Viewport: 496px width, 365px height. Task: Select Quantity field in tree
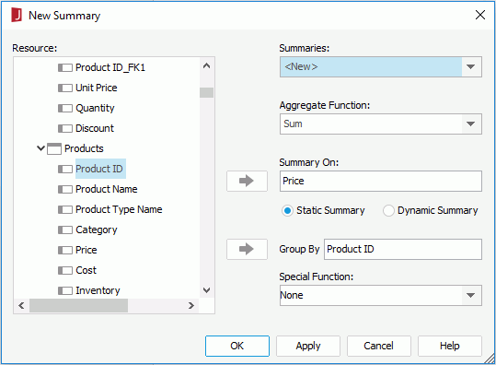(x=95, y=108)
